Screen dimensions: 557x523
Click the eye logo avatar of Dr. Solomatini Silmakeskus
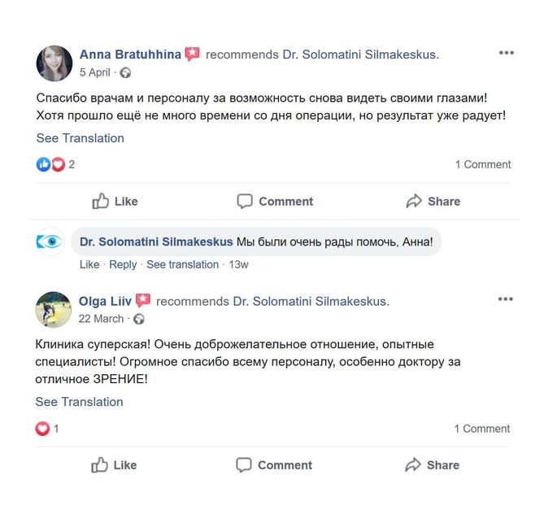pos(50,242)
